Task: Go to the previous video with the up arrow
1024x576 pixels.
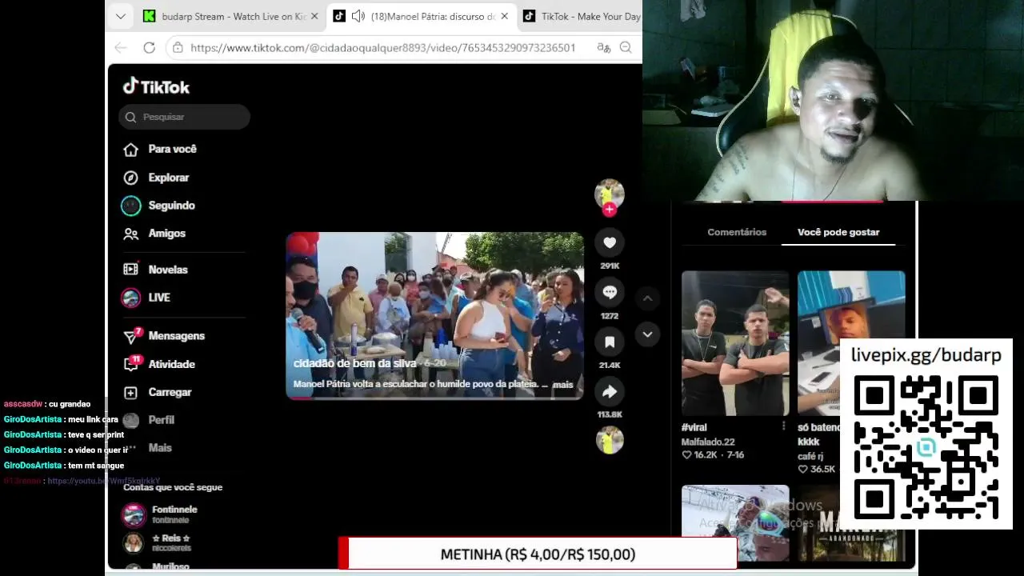Action: (648, 298)
